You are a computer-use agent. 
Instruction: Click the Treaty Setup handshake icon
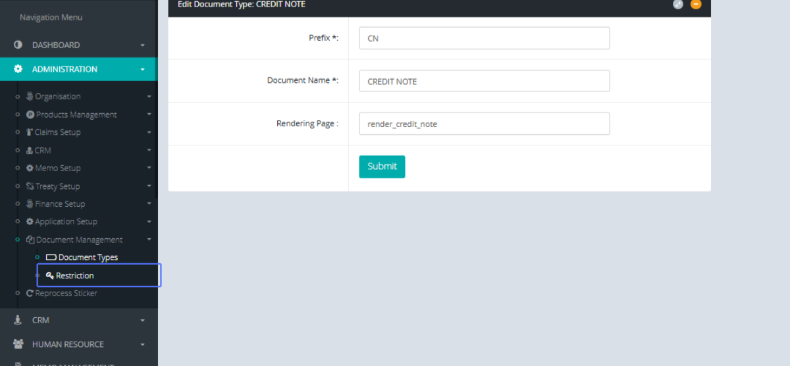pyautogui.click(x=30, y=186)
